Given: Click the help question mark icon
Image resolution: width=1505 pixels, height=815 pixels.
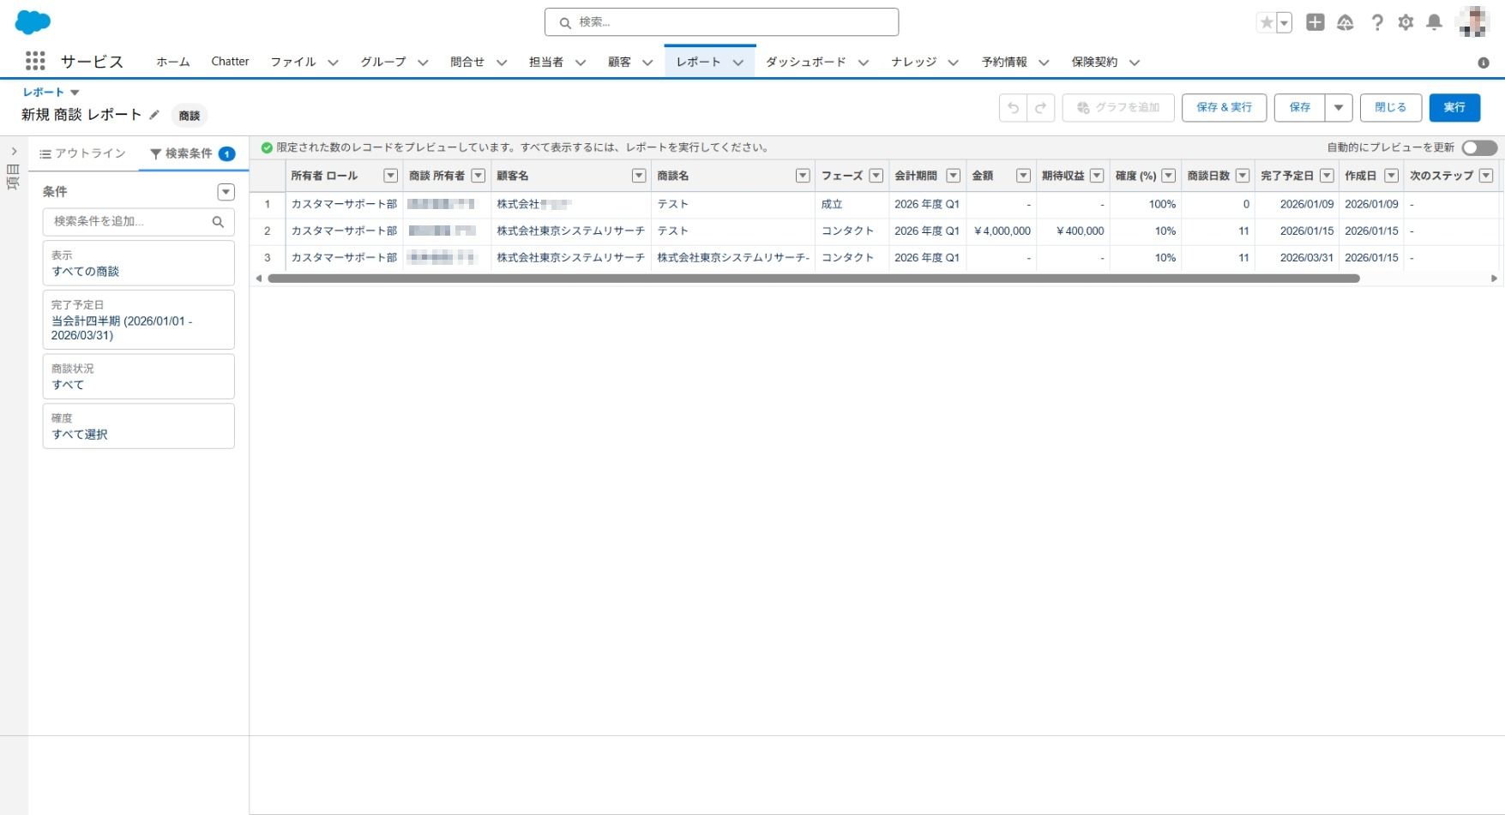Looking at the screenshot, I should pos(1377,23).
